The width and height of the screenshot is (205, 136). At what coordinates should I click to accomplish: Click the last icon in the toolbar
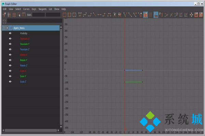tap(201, 15)
